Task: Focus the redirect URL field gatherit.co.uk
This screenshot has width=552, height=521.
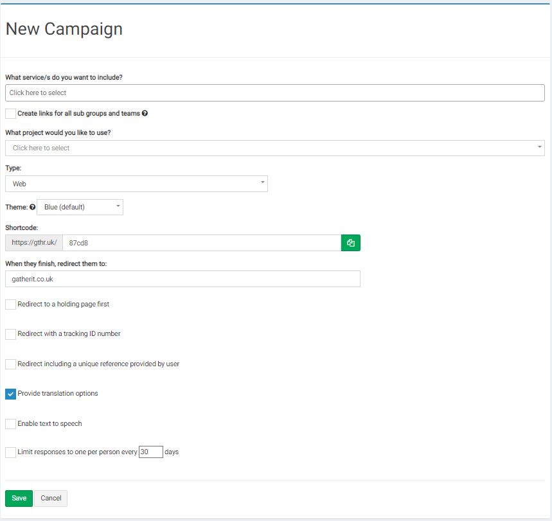Action: click(x=183, y=279)
